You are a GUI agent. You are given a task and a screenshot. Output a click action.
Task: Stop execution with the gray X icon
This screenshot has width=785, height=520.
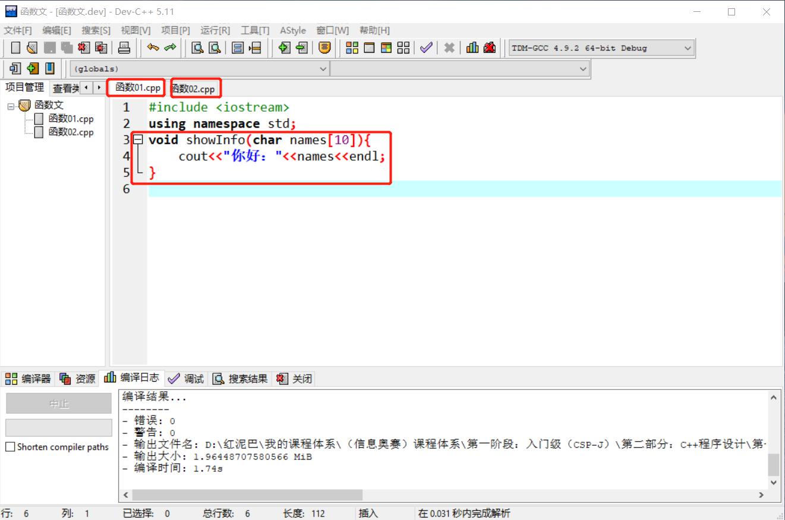click(x=450, y=48)
